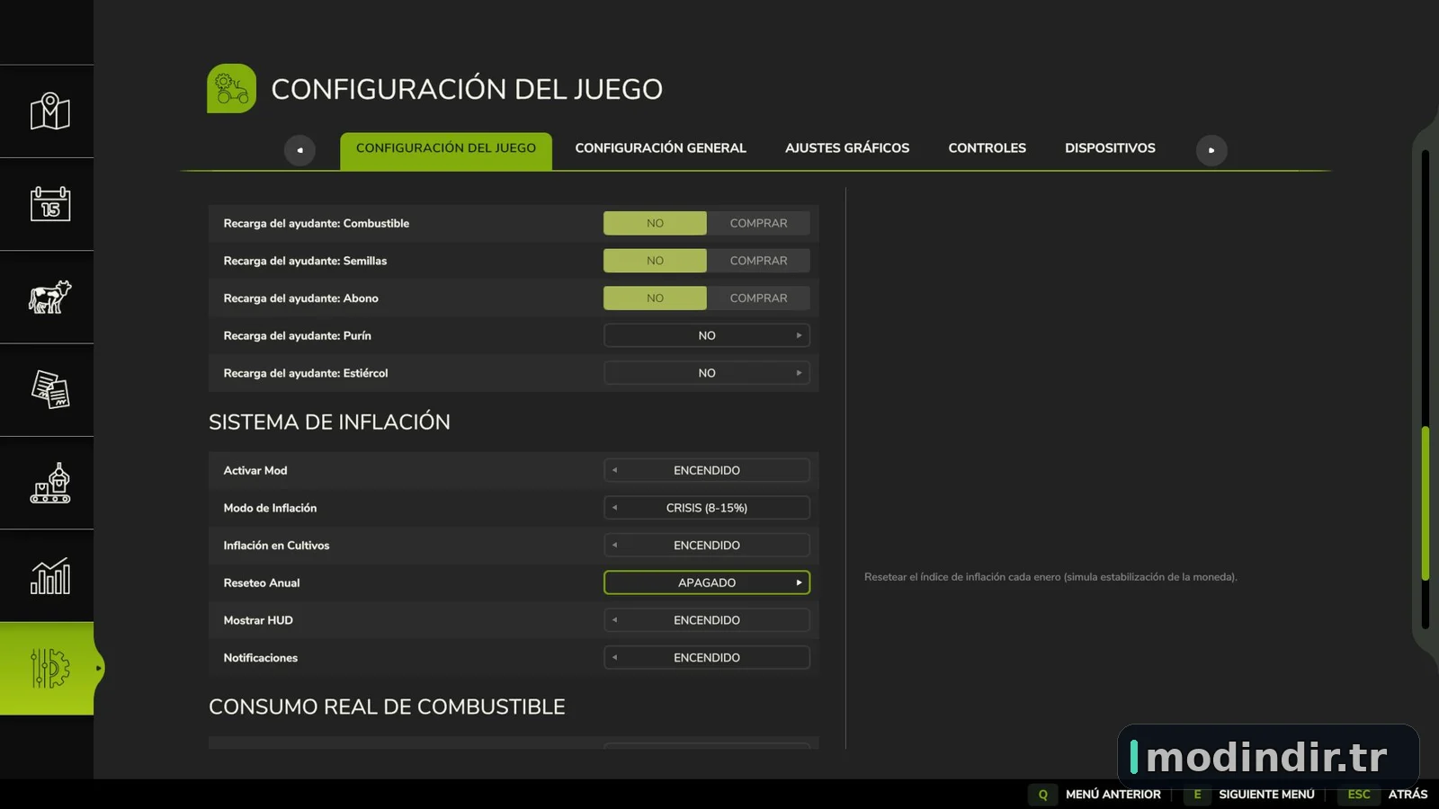Select the Configuración del Juego tab
Image resolution: width=1439 pixels, height=809 pixels.
point(446,149)
